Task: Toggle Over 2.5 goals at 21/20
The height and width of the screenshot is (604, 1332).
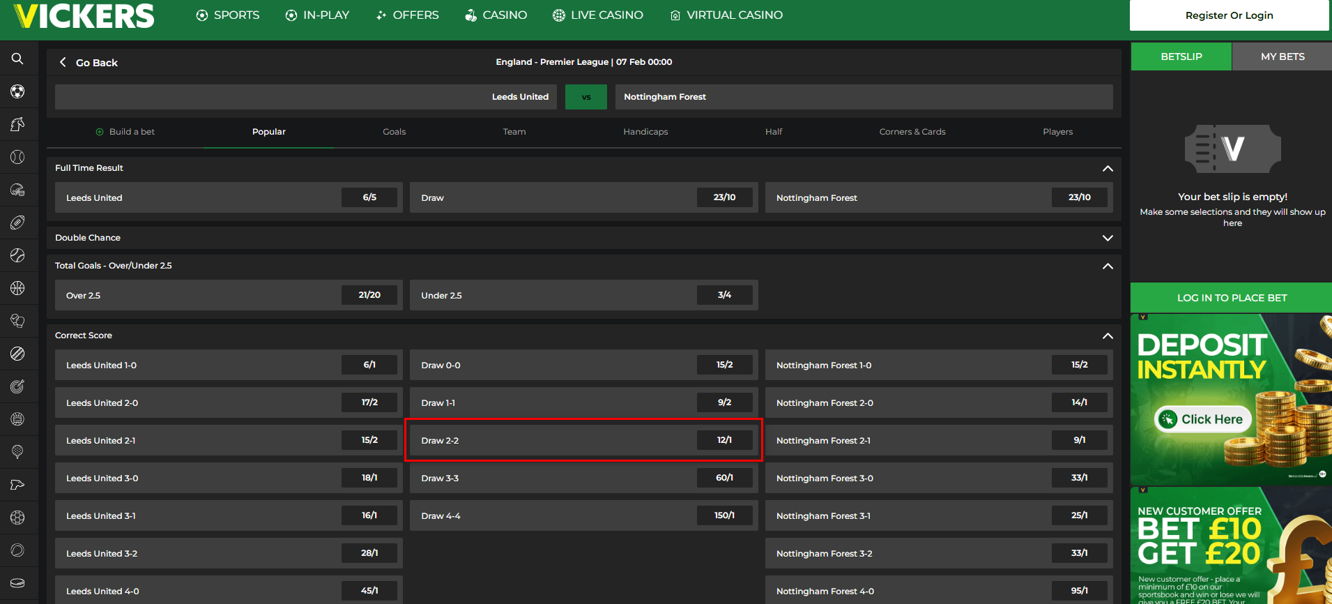Action: click(x=229, y=295)
